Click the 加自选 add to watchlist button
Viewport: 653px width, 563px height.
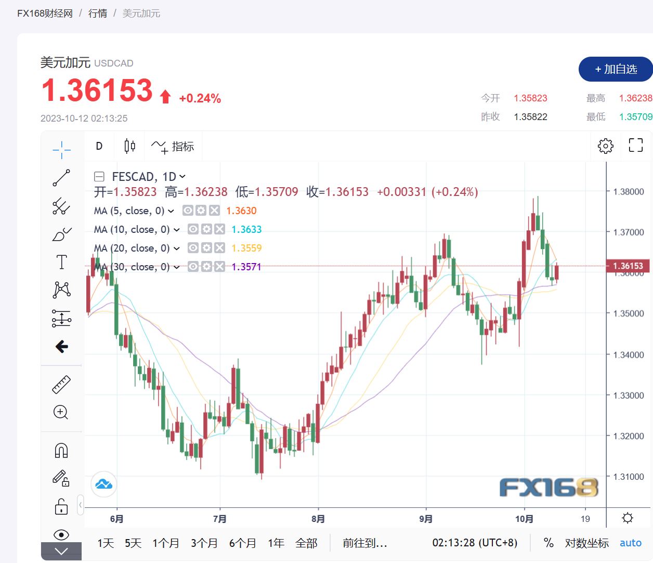coord(616,69)
